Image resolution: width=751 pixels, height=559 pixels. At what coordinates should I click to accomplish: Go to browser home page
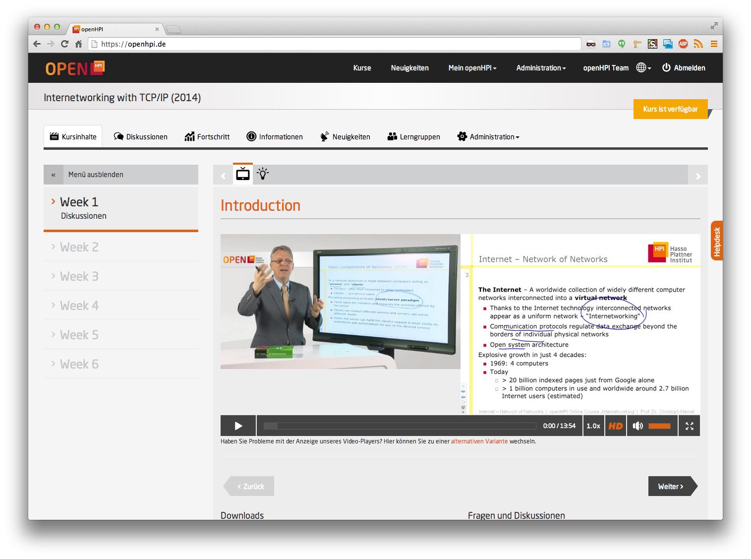pos(78,44)
